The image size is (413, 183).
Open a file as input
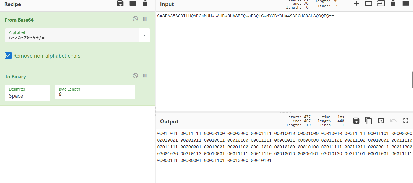click(x=381, y=4)
